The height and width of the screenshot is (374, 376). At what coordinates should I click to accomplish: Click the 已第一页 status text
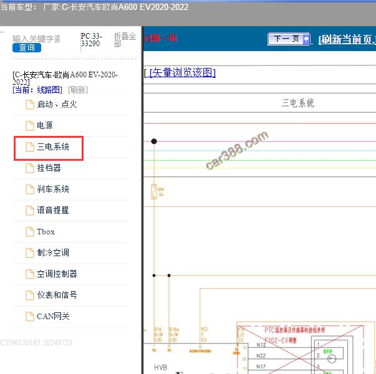pos(161,39)
